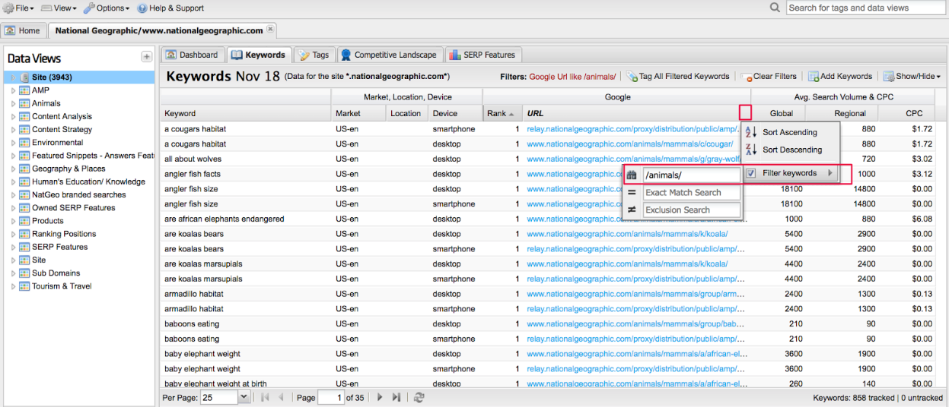Click the Exclusion Search input field

[692, 210]
